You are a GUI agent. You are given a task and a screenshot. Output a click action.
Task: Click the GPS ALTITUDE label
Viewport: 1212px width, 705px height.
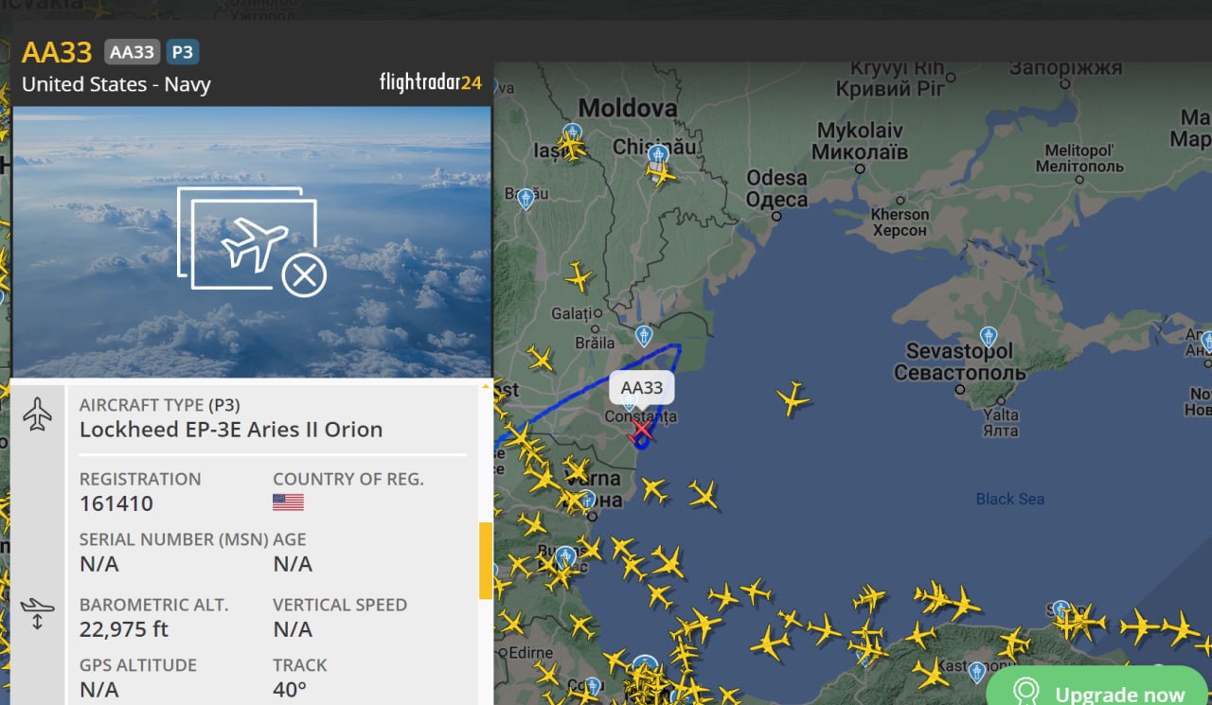click(138, 665)
